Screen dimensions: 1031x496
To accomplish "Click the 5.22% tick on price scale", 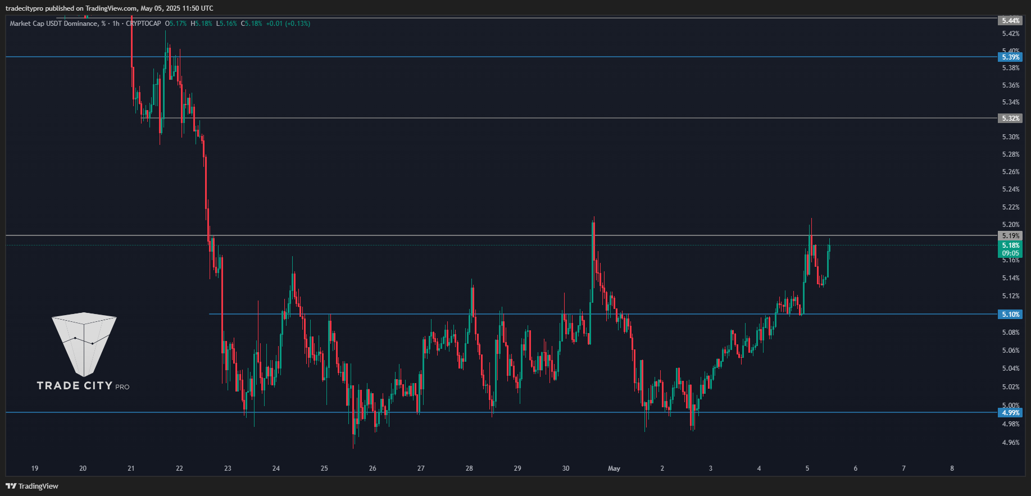I will pyautogui.click(x=1010, y=207).
